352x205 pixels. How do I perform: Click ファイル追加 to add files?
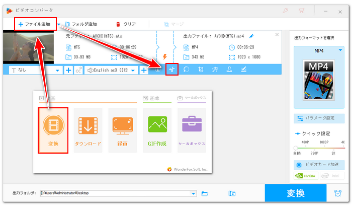click(x=35, y=24)
